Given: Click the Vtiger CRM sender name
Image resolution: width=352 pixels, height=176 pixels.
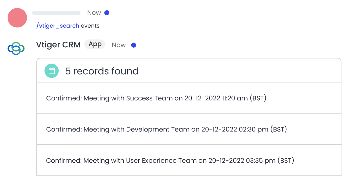Looking at the screenshot, I should 58,44.
